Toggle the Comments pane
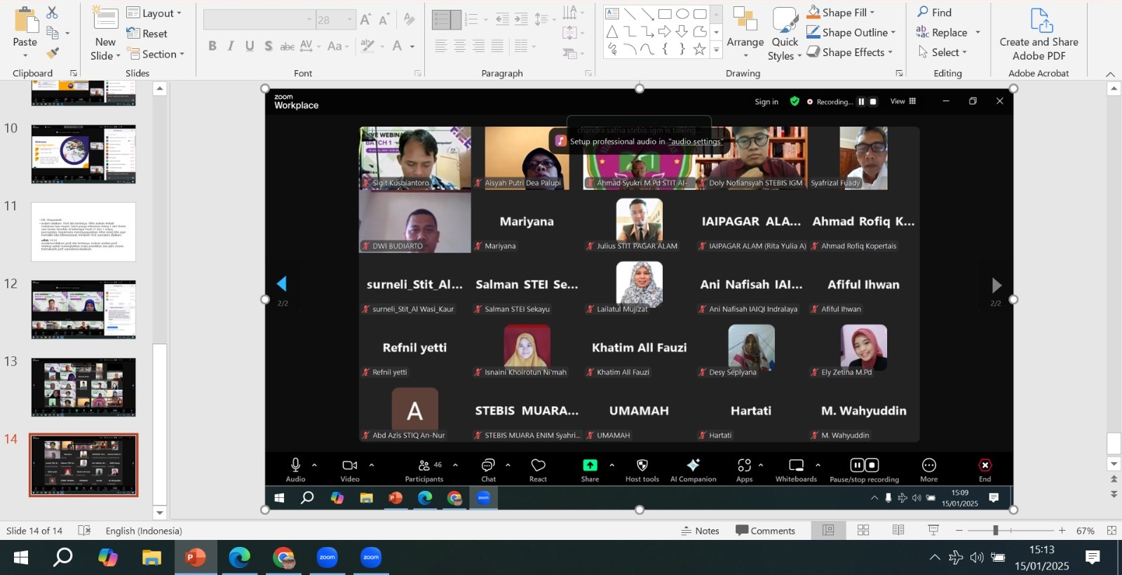 coord(765,531)
